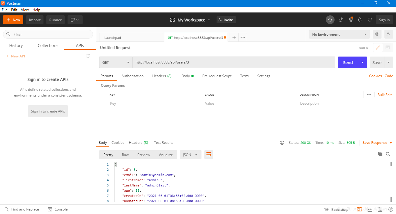The height and width of the screenshot is (214, 396).
Task: Open the JSON format dropdown
Action: tap(190, 155)
